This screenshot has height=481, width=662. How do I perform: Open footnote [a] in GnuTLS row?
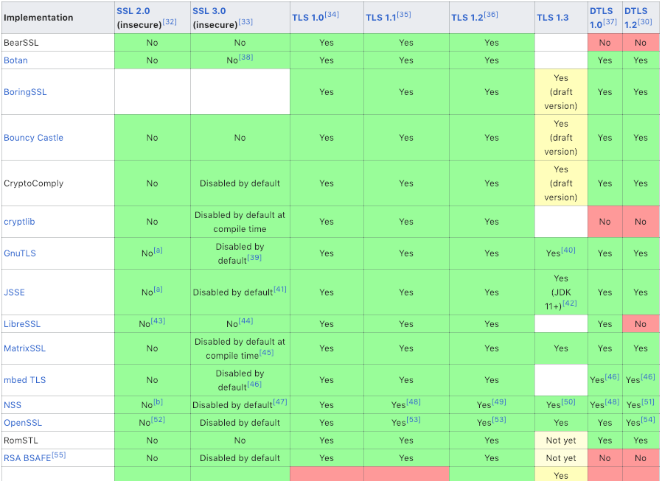tap(158, 250)
